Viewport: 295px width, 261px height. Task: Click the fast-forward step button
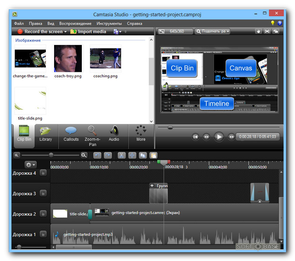tap(231, 137)
